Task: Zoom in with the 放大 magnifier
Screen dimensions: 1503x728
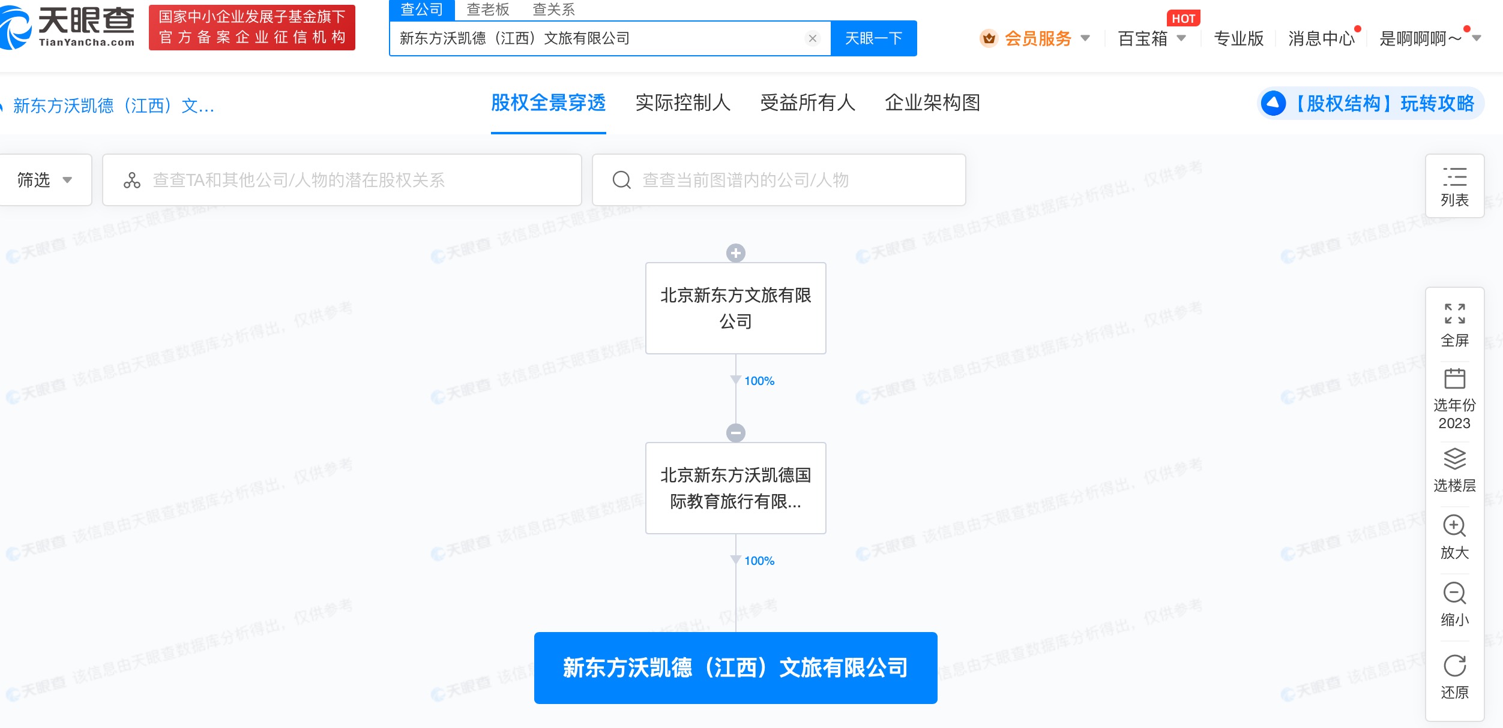Action: point(1454,527)
